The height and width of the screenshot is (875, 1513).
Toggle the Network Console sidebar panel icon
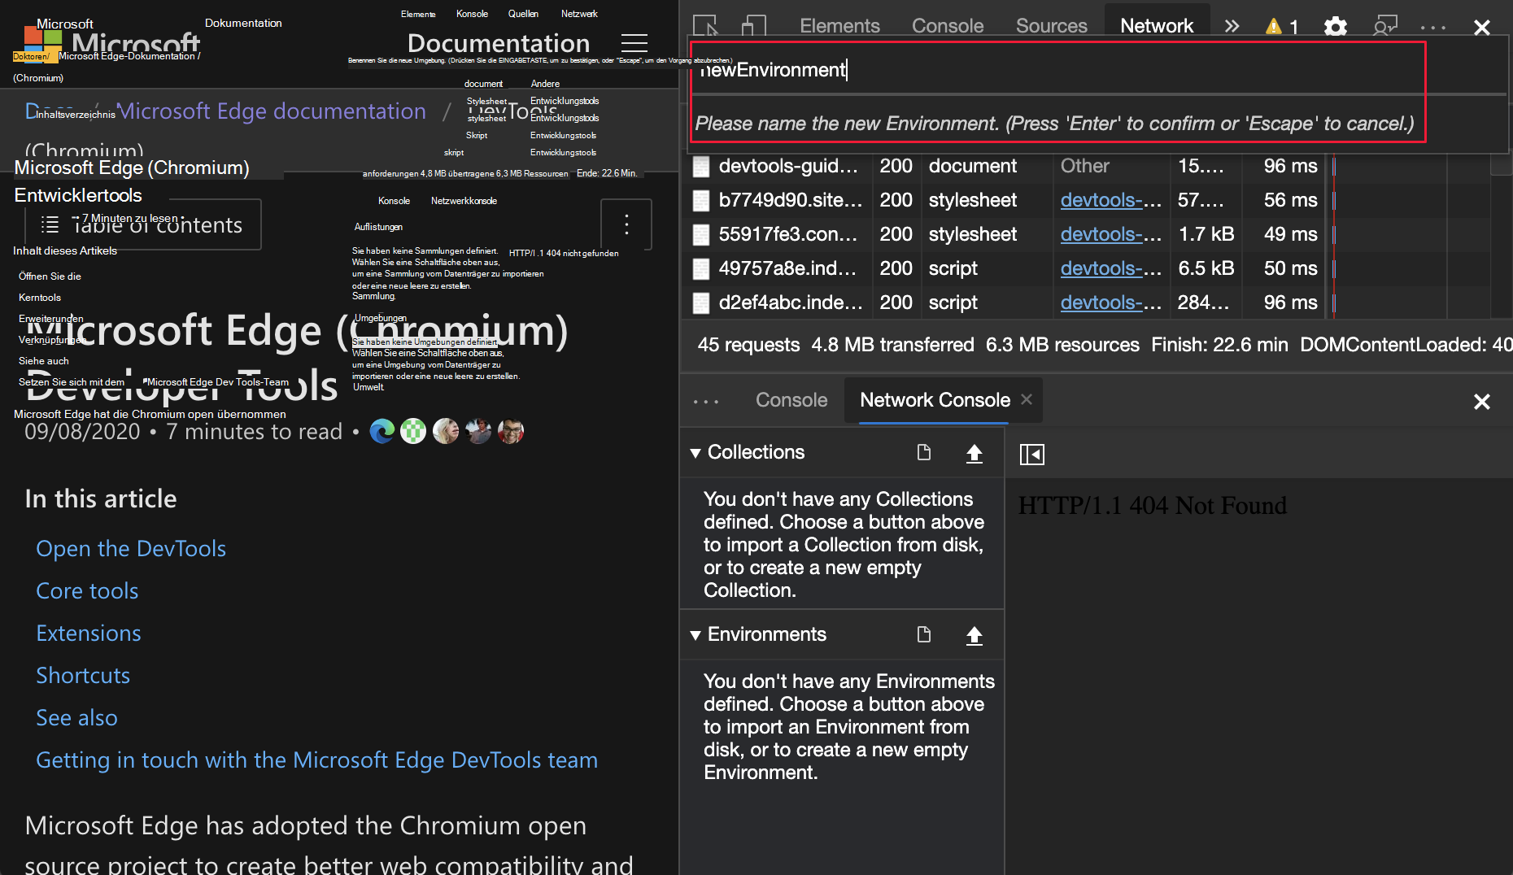coord(1032,454)
